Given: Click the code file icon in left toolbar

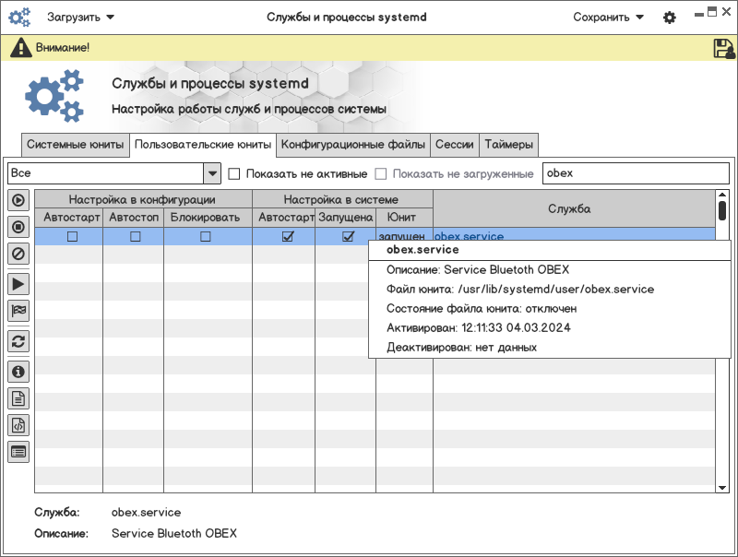Looking at the screenshot, I should tap(18, 425).
